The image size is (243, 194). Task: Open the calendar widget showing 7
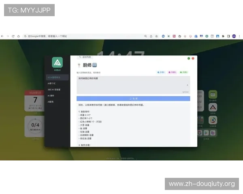[x=34, y=101]
